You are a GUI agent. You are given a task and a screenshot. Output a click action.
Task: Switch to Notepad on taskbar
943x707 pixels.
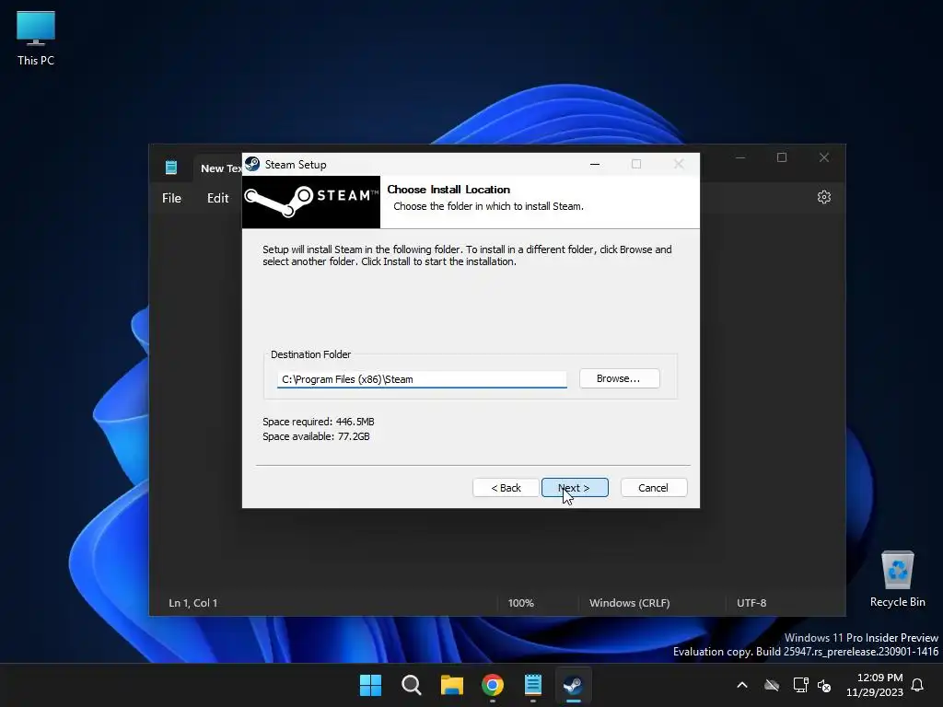click(533, 685)
